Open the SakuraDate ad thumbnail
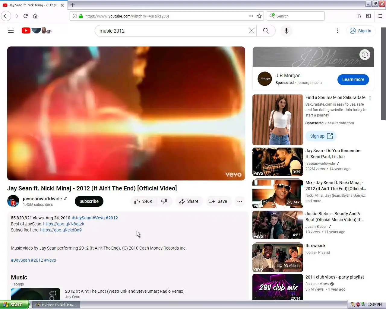386x309 pixels. (x=278, y=120)
